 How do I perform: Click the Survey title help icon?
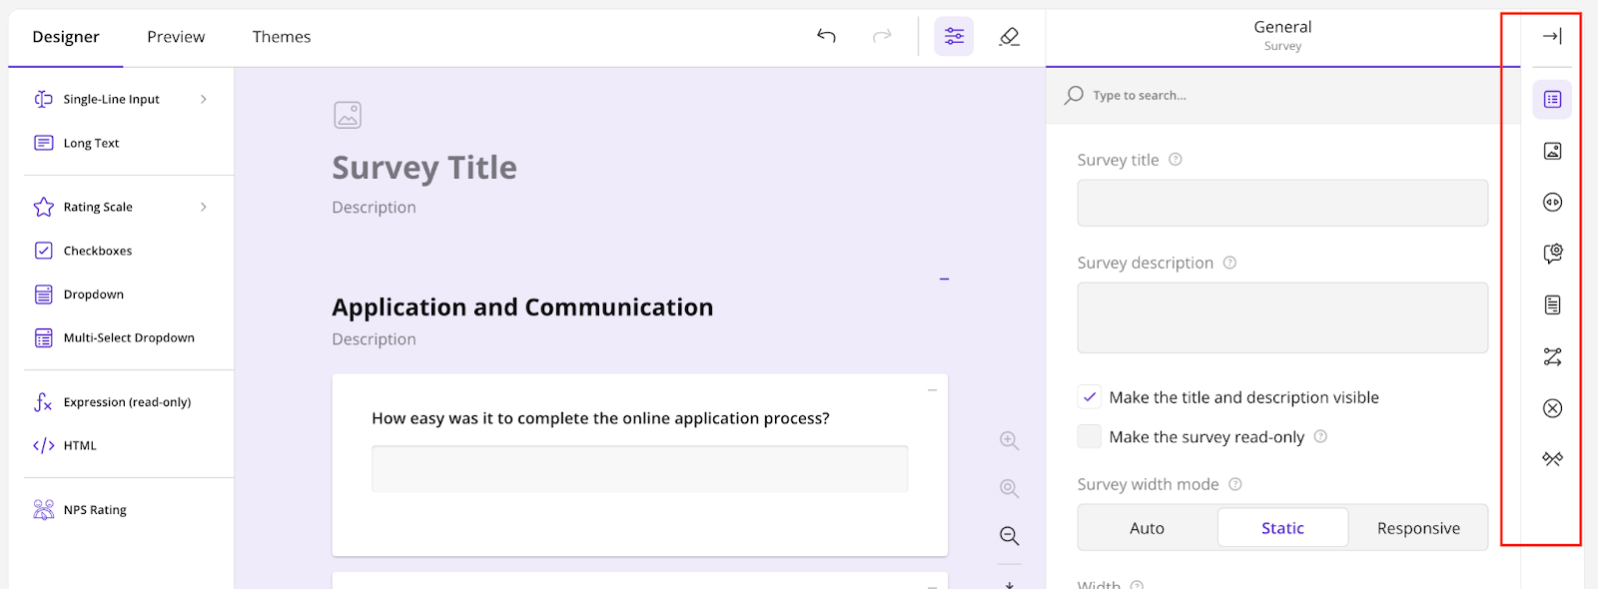click(1176, 160)
